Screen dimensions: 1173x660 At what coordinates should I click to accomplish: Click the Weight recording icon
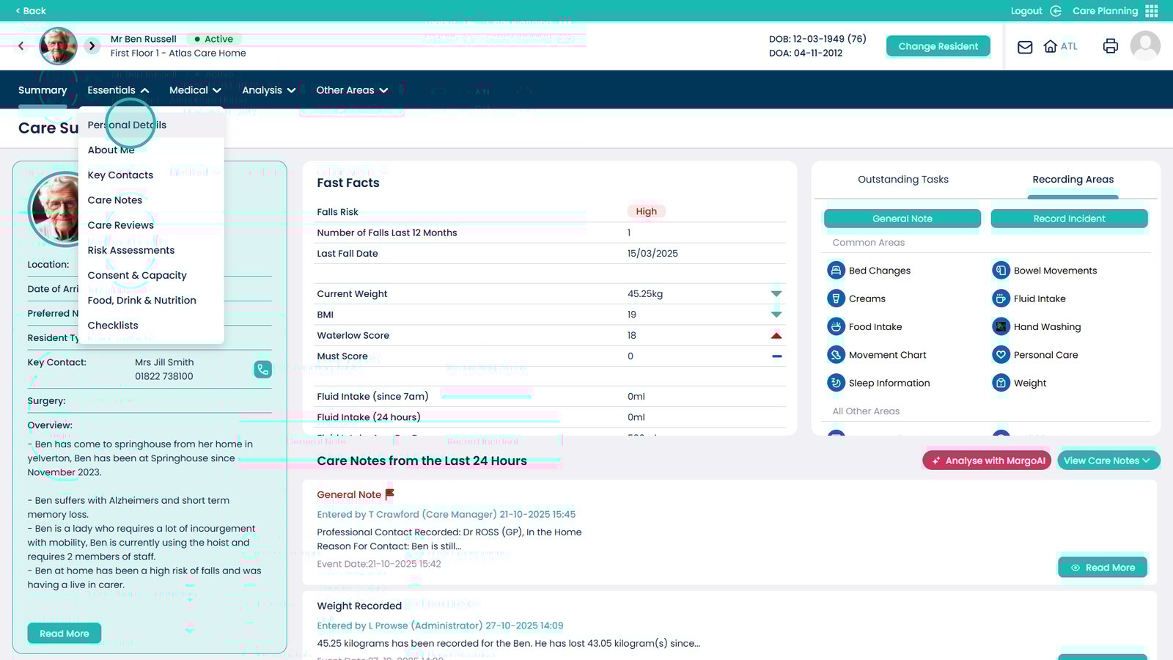pyautogui.click(x=1001, y=383)
